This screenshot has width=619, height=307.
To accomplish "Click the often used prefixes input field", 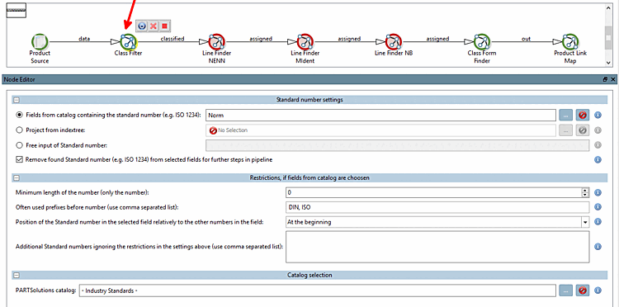I will [437, 207].
